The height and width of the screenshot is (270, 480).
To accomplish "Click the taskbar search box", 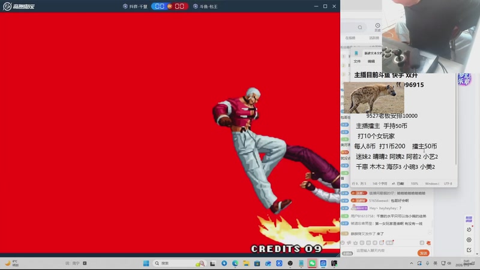I will tap(179, 263).
